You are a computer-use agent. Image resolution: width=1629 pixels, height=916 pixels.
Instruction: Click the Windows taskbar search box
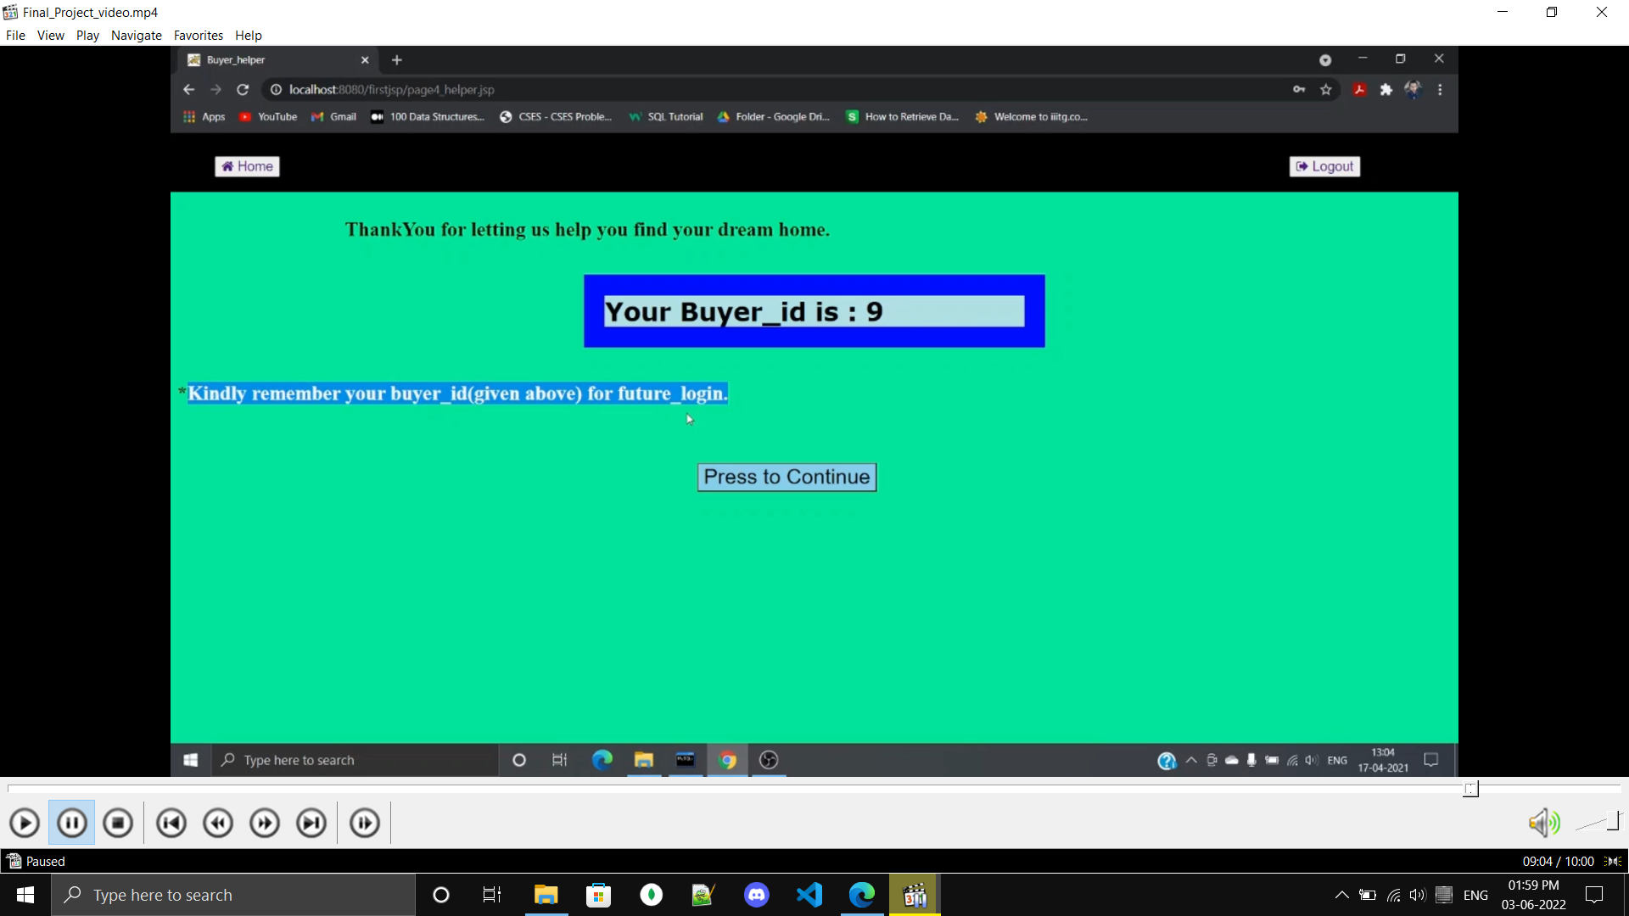(x=233, y=895)
